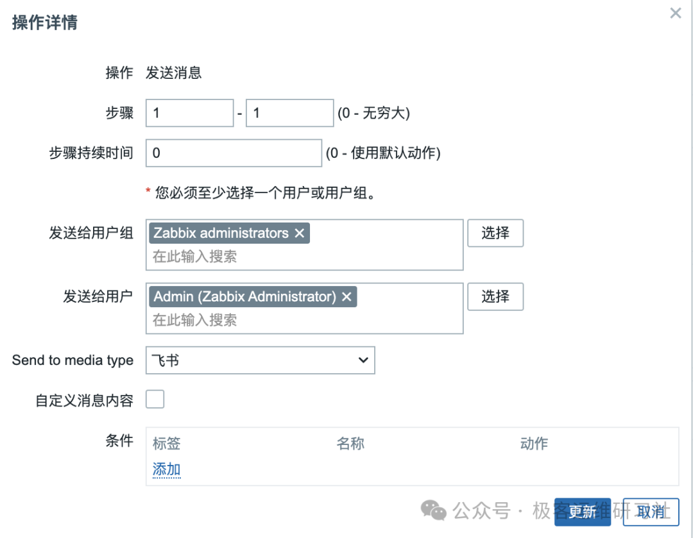Screen dimensions: 693x538
Task: Click 选择 button for 发送给用户
Action: pyautogui.click(x=495, y=296)
